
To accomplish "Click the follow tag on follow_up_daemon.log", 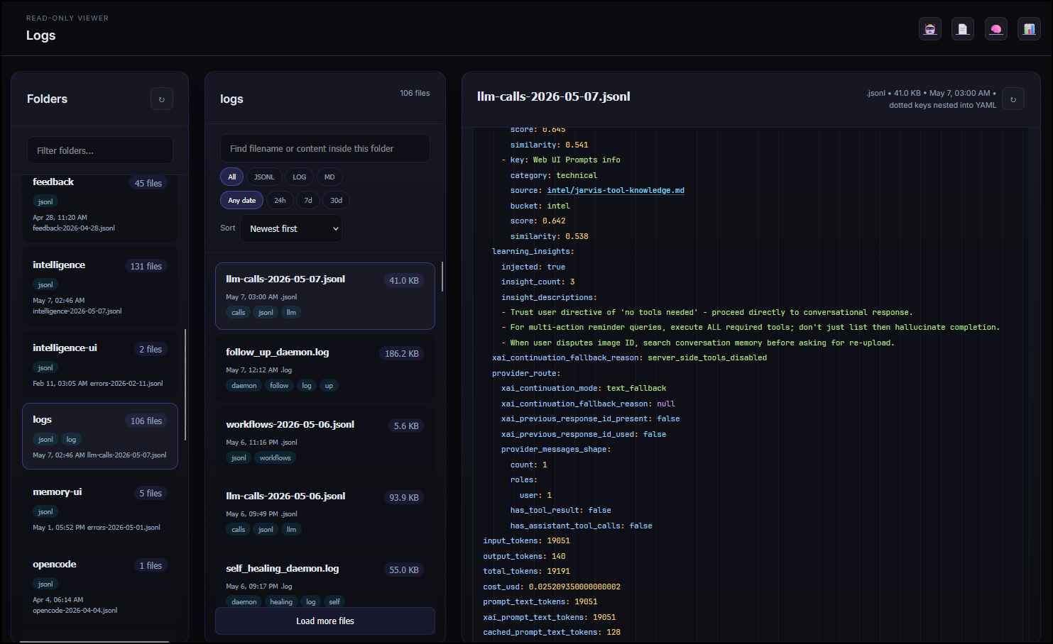I will 279,385.
